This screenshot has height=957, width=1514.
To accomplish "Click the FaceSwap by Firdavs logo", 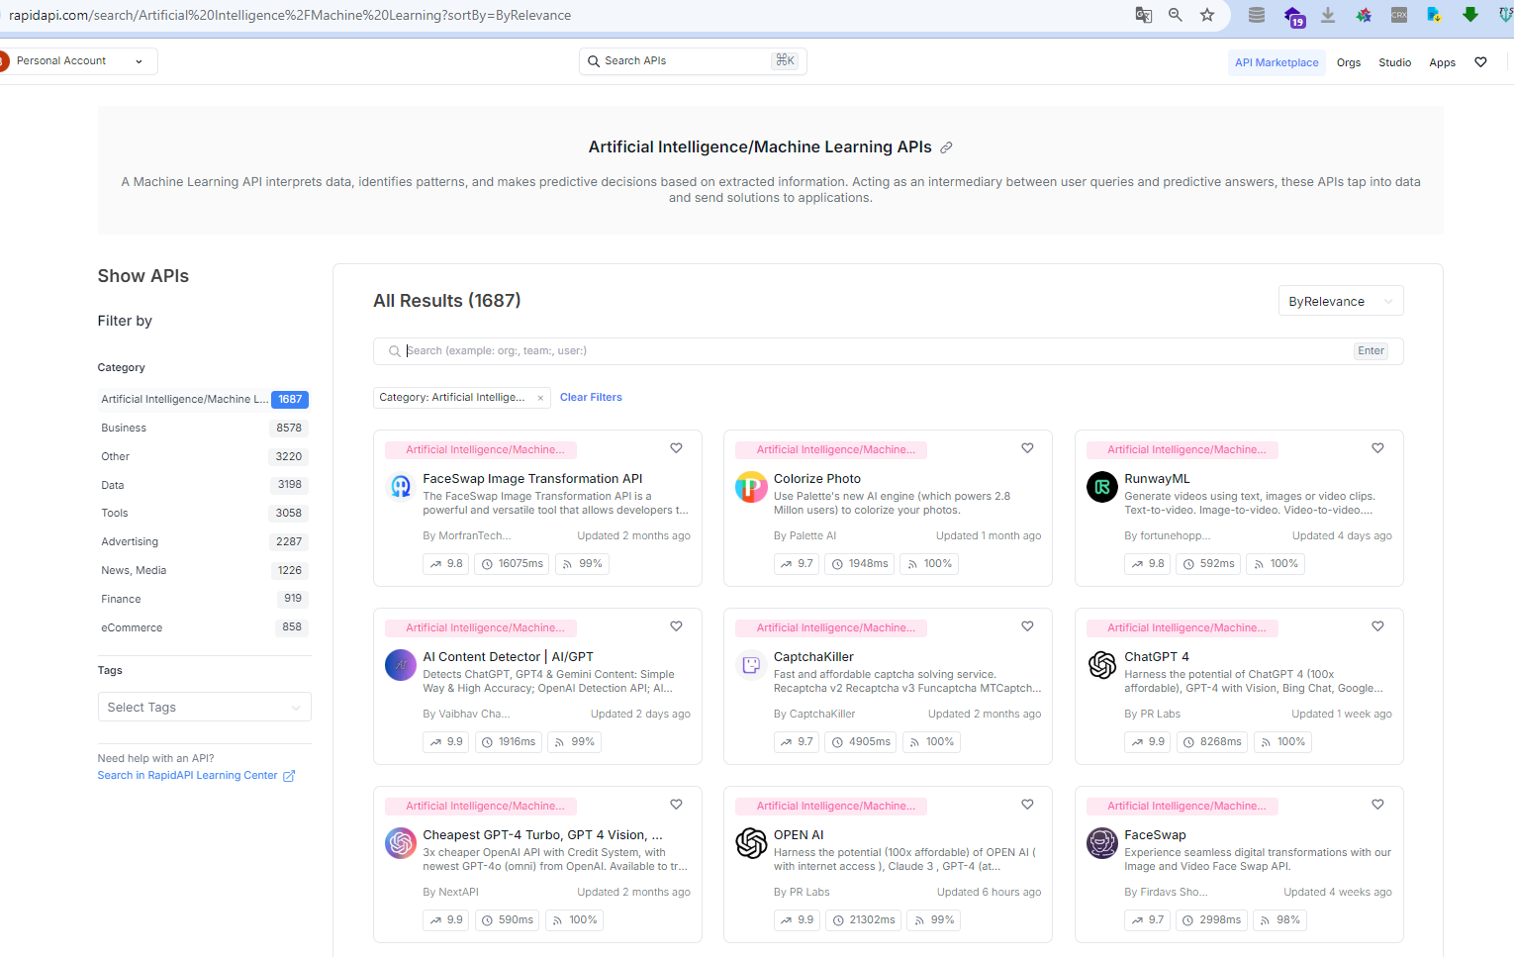I will coord(1102,843).
